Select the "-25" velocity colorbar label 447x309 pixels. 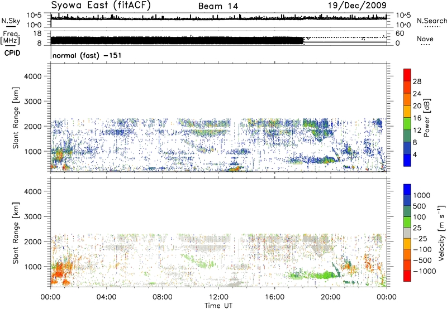(x=420, y=239)
